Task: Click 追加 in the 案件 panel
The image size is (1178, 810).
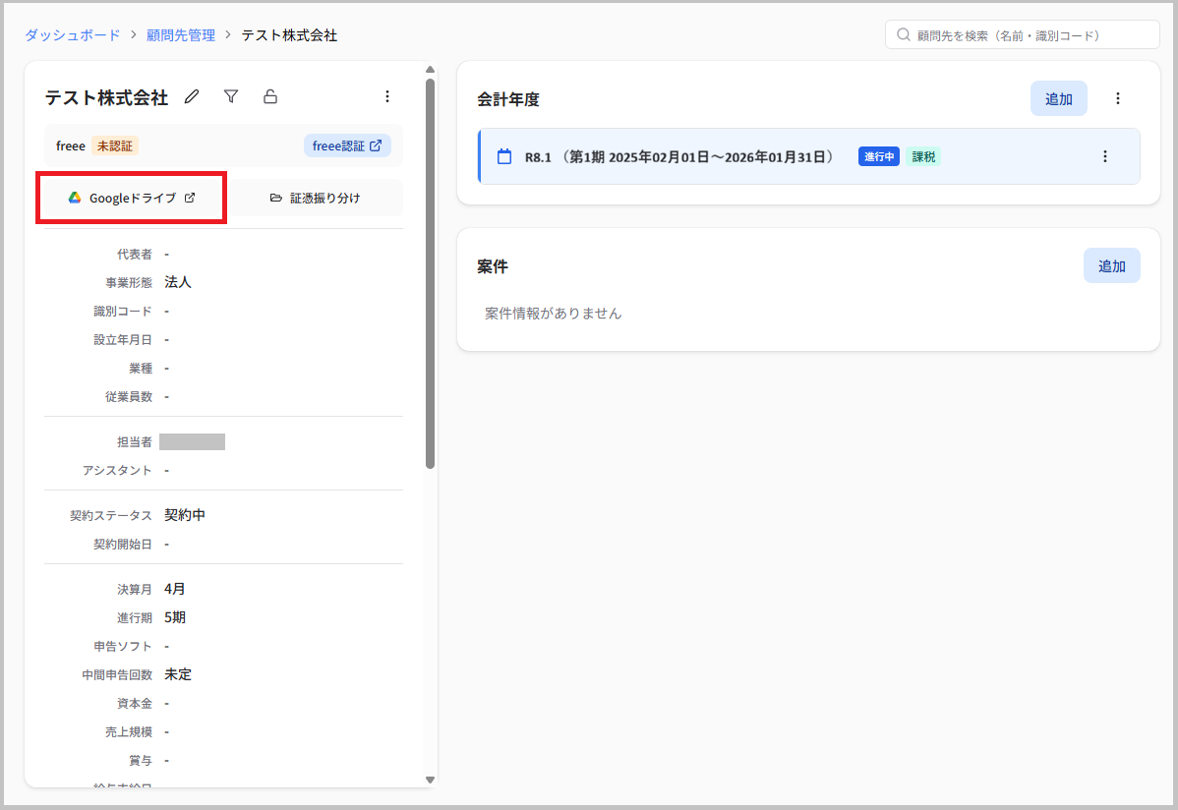Action: tap(1112, 266)
